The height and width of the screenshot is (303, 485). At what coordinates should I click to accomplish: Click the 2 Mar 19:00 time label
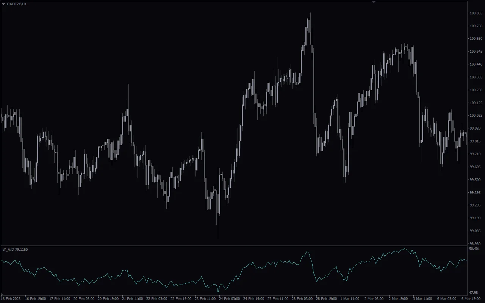click(399, 299)
